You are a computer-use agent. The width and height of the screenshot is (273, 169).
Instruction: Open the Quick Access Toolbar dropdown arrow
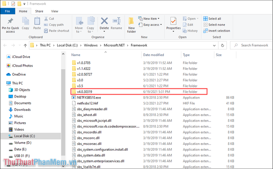click(24, 4)
